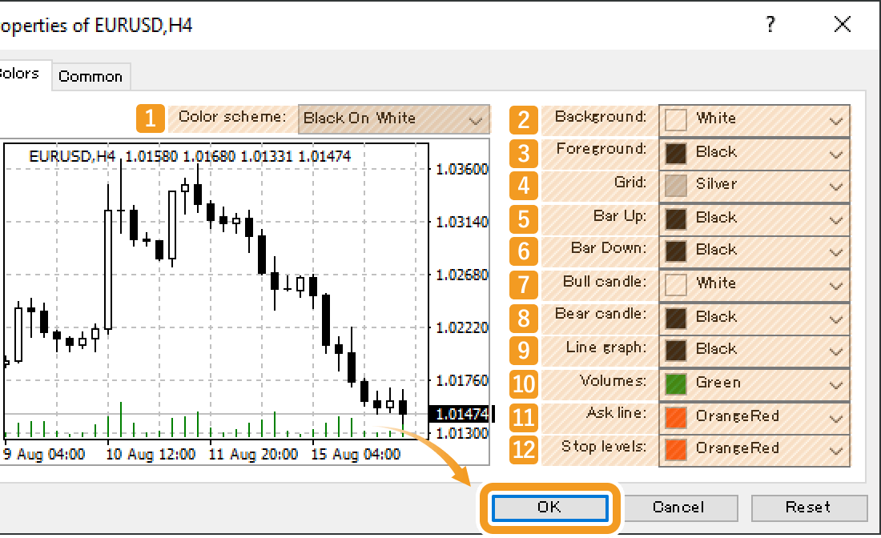Open the Bull candle color dropdown
This screenshot has height=538, width=881.
[x=753, y=283]
